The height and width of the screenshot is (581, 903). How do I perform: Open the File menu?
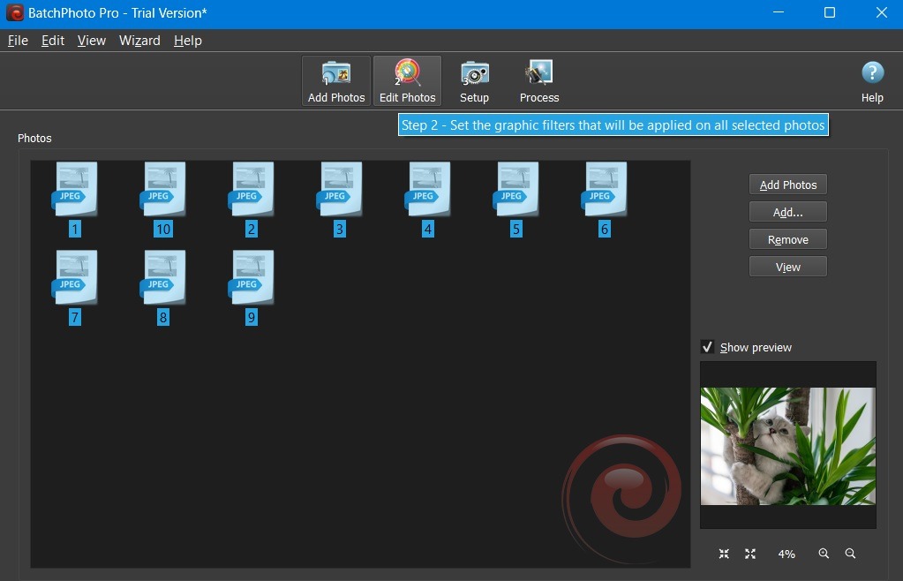point(17,40)
